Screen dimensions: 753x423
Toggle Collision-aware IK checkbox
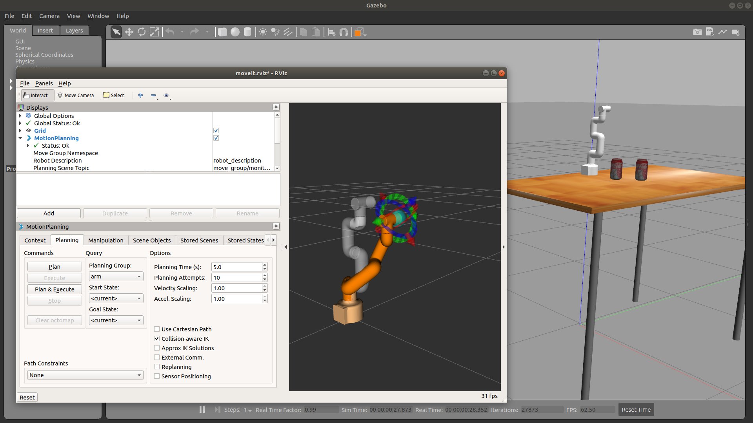(x=157, y=338)
